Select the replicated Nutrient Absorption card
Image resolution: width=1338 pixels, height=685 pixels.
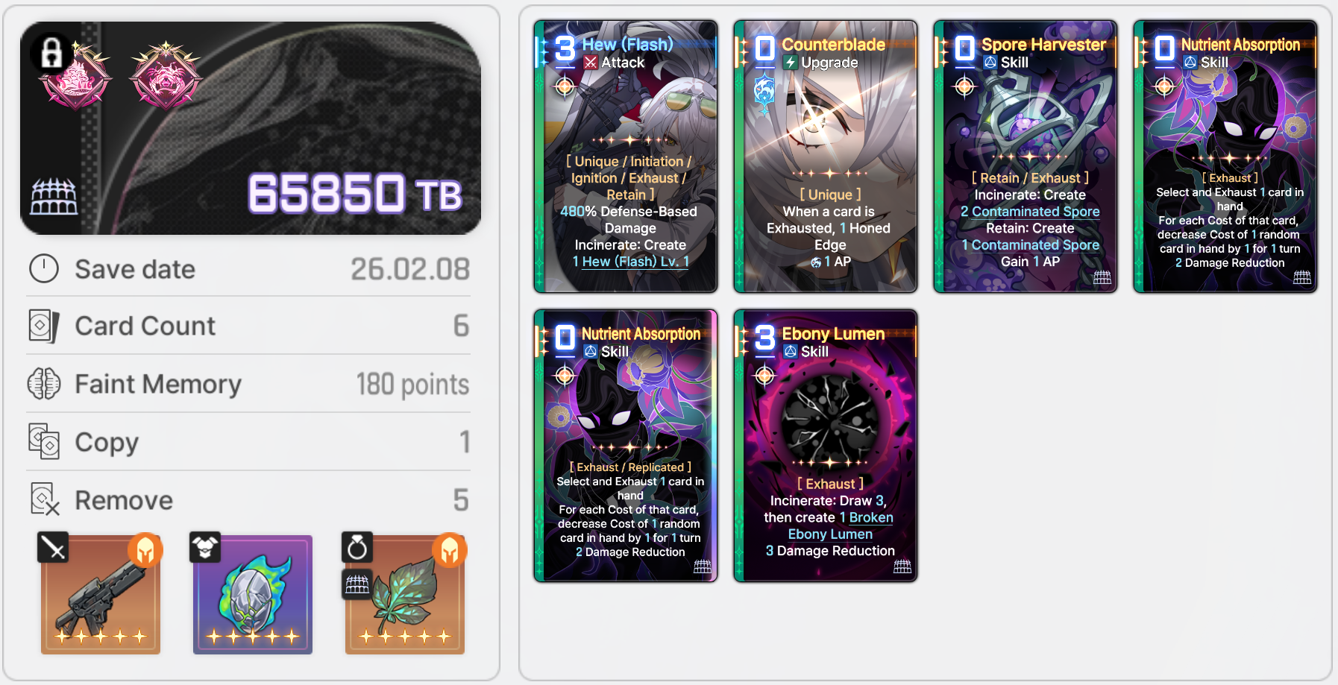626,446
